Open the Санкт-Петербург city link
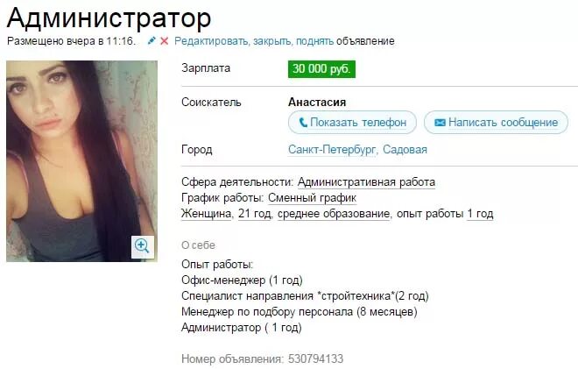The image size is (578, 369). coord(332,150)
